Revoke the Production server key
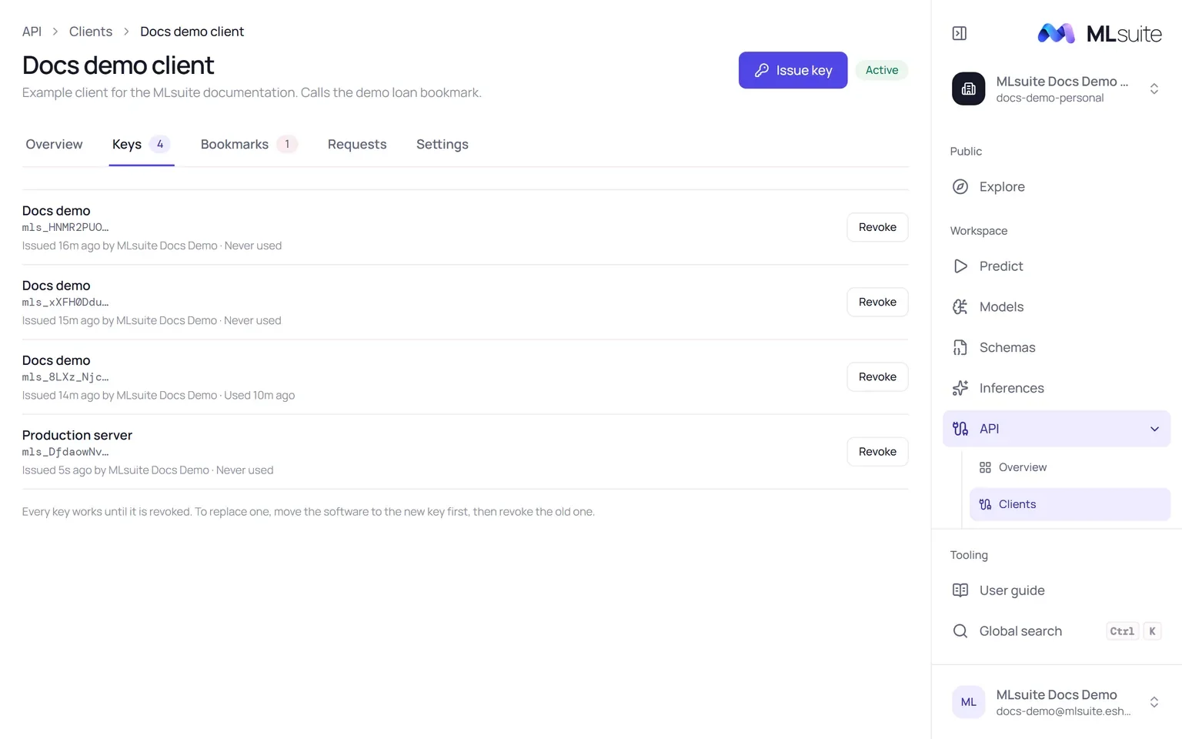The height and width of the screenshot is (739, 1182). pos(877,451)
